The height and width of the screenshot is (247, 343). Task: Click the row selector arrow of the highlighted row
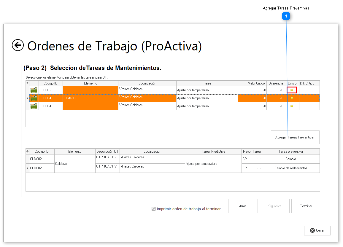click(x=28, y=98)
